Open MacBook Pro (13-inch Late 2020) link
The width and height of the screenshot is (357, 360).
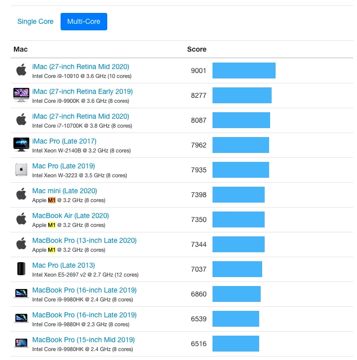click(x=84, y=240)
